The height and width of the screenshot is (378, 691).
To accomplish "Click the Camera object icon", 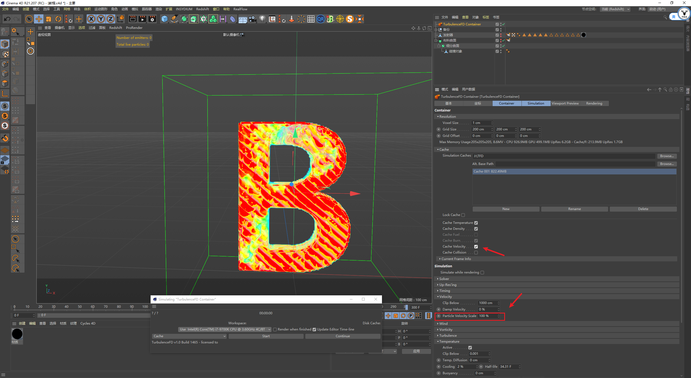I will (x=253, y=19).
